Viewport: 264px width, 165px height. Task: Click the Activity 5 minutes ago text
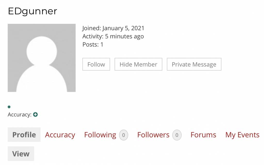(x=113, y=36)
